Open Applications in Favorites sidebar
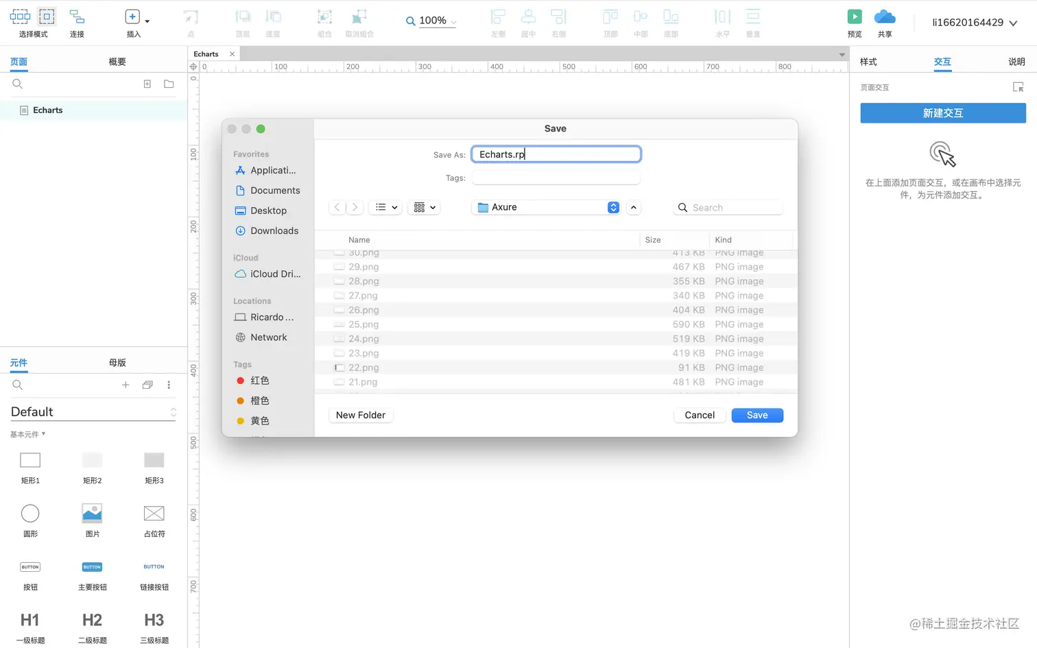This screenshot has width=1037, height=648. pyautogui.click(x=266, y=170)
